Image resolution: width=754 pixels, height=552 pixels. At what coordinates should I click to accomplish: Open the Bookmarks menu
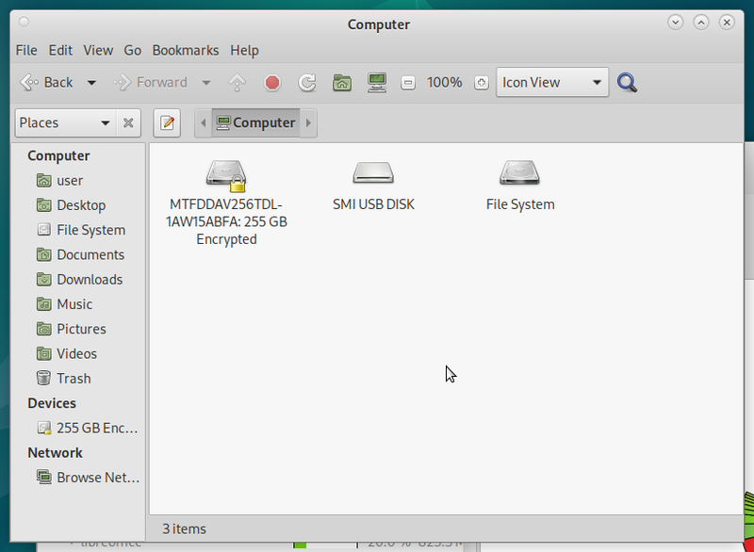[186, 50]
